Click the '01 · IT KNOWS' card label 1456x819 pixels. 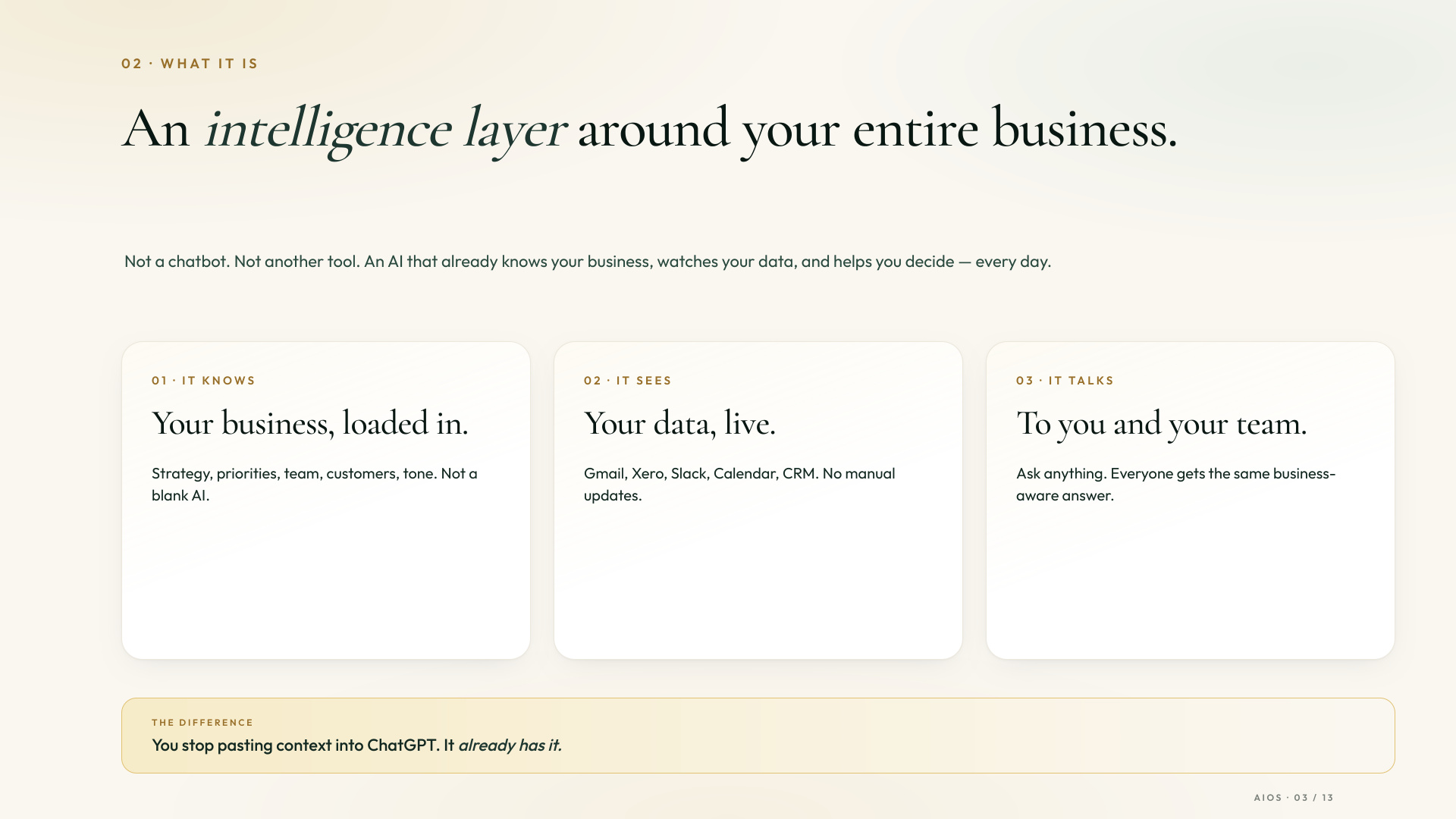click(203, 381)
